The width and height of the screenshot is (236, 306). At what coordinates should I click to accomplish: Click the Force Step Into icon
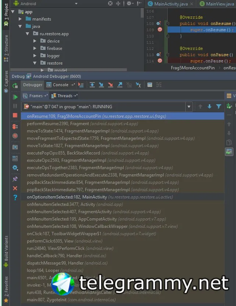coord(111,85)
